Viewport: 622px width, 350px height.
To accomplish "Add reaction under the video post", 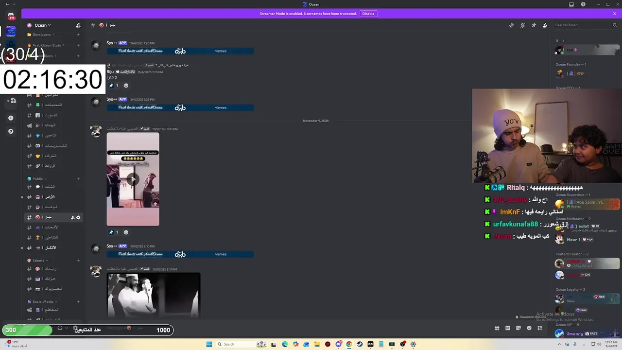I will click(x=126, y=232).
